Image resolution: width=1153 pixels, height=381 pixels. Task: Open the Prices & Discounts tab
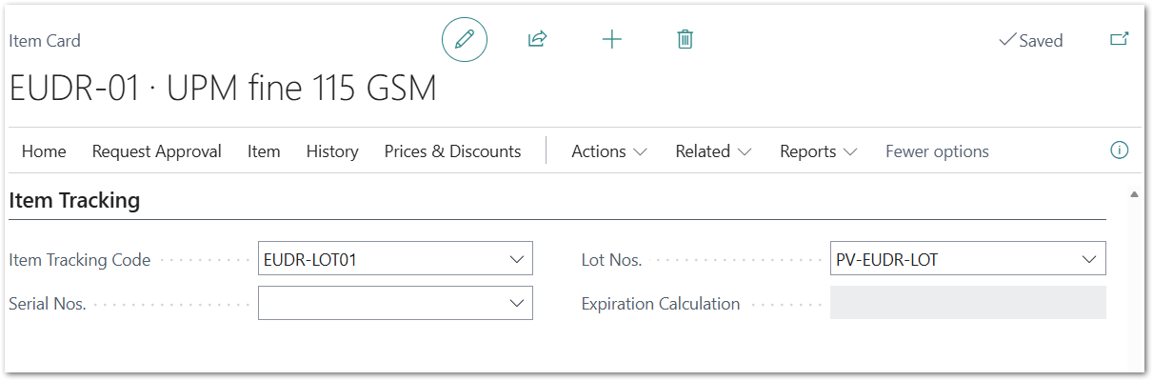click(452, 151)
